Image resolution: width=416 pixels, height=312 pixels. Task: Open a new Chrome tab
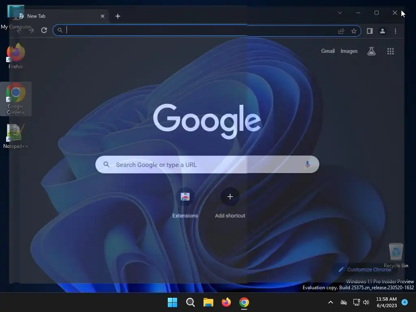[x=118, y=16]
